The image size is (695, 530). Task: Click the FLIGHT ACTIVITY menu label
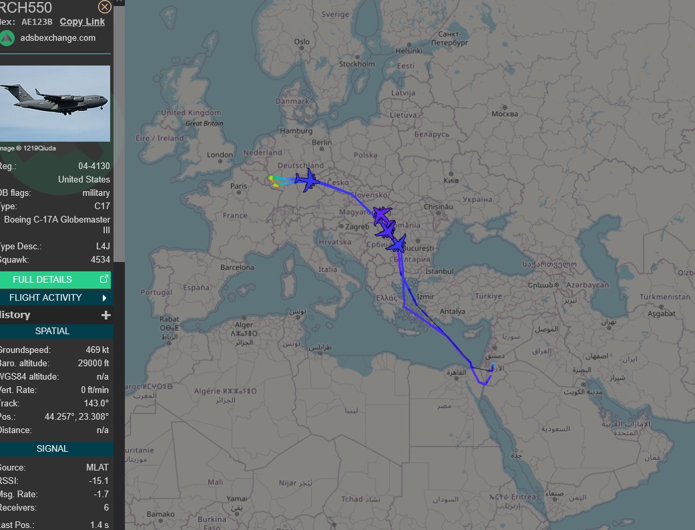tap(45, 297)
